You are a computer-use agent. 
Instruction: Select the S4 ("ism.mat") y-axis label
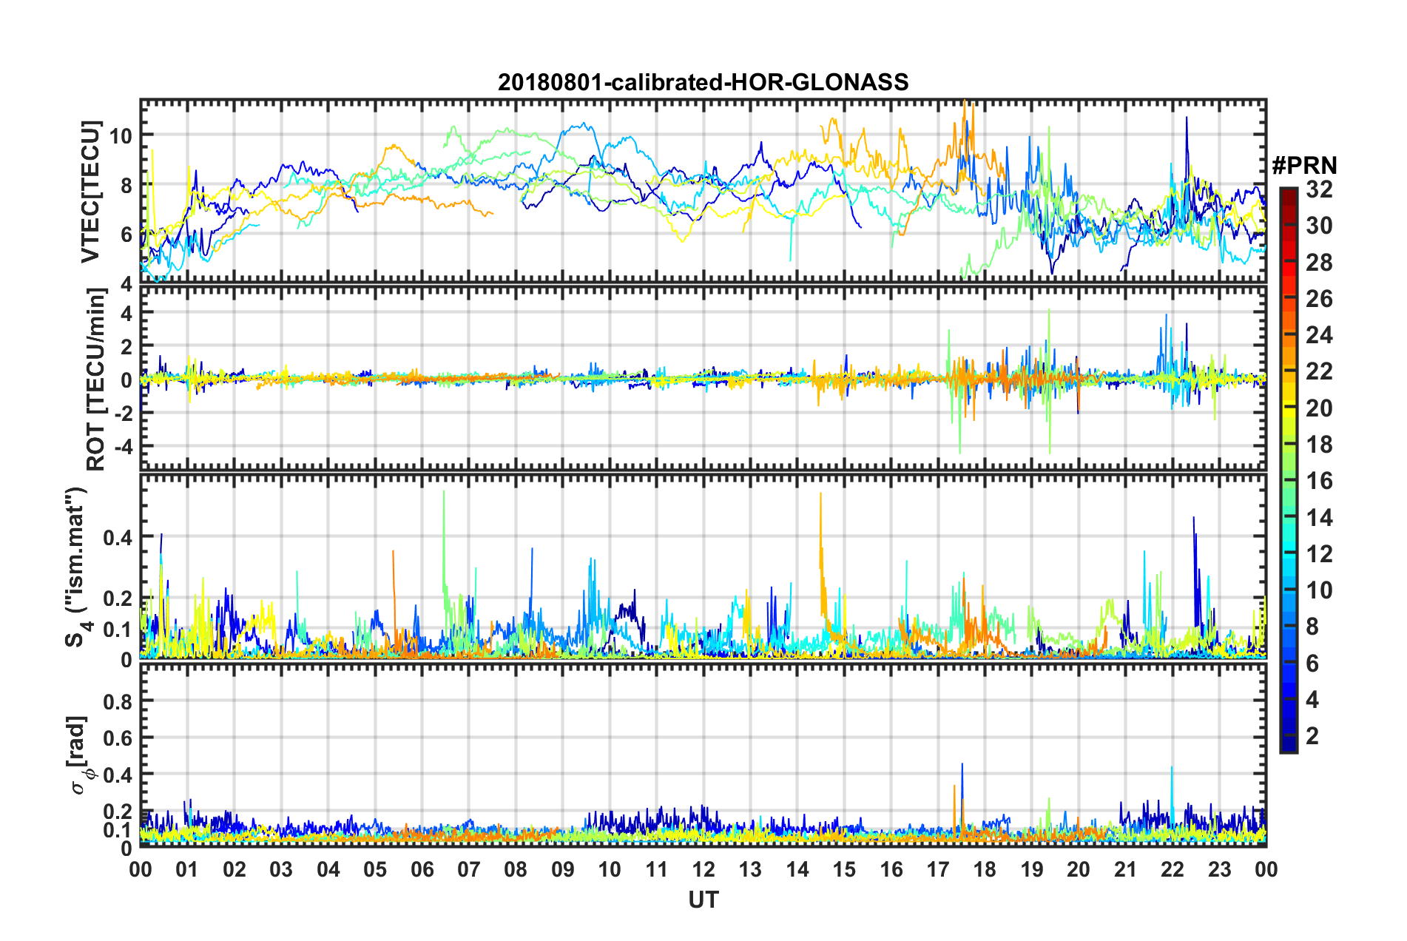coord(78,567)
